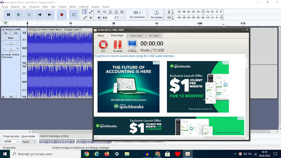Pause playback in Audacity transport toolbar
The image size is (281, 158).
[8, 15]
